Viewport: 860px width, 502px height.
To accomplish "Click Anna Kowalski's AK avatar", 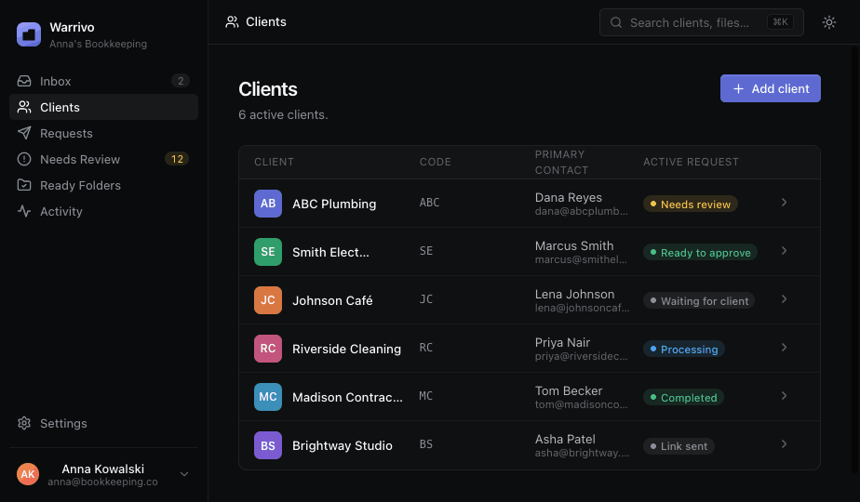I will (28, 475).
